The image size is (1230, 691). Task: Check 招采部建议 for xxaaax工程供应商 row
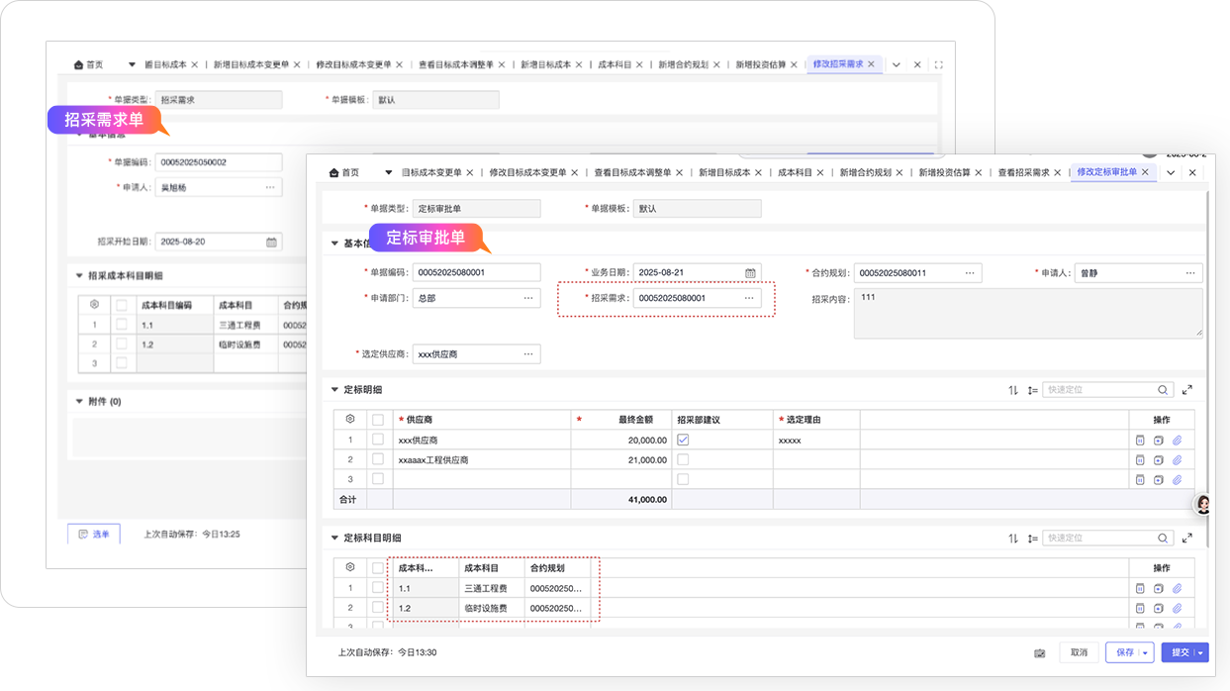tap(683, 460)
